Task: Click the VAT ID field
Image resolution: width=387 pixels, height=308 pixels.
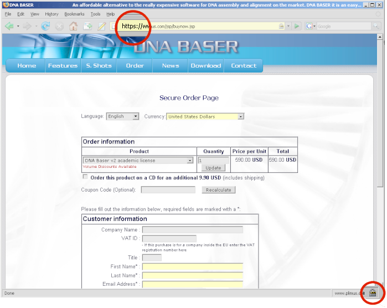Action: click(169, 238)
